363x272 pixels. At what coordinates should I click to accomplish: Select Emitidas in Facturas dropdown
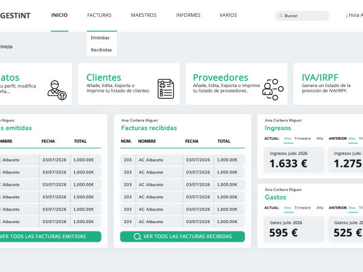(x=102, y=37)
